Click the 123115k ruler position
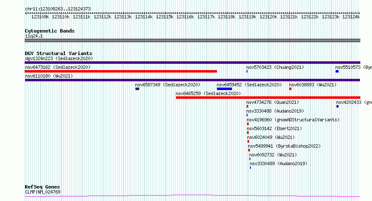 [x=165, y=17]
